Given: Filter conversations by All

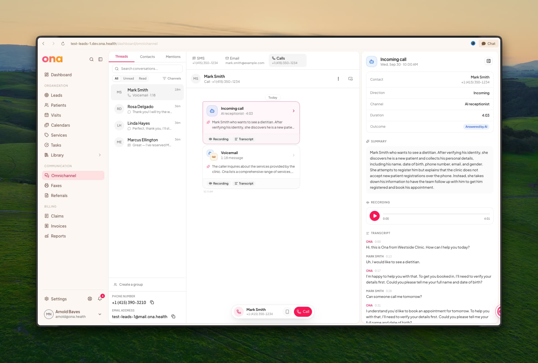Looking at the screenshot, I should click(x=116, y=78).
